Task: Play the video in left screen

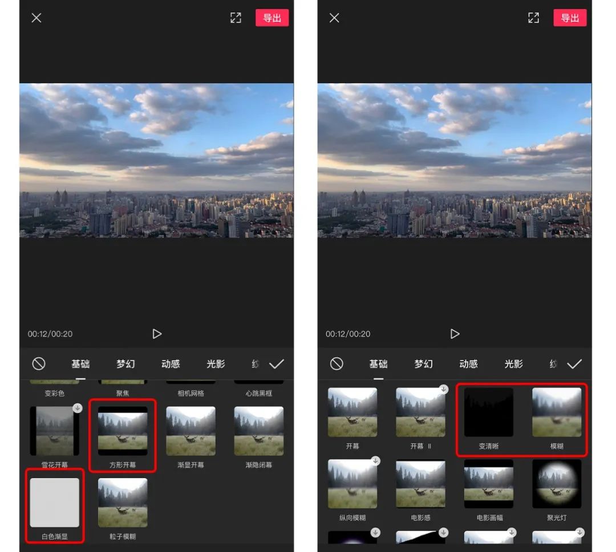Action: coord(157,334)
